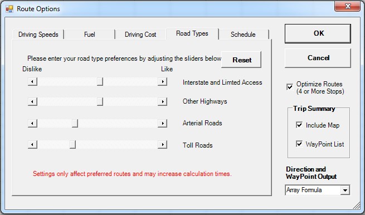Image resolution: width=365 pixels, height=215 pixels.
Task: Go to the Driving Cost tab
Action: (x=140, y=35)
